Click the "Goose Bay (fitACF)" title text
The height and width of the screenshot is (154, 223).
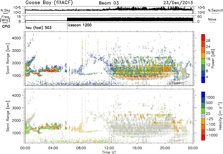coord(49,3)
